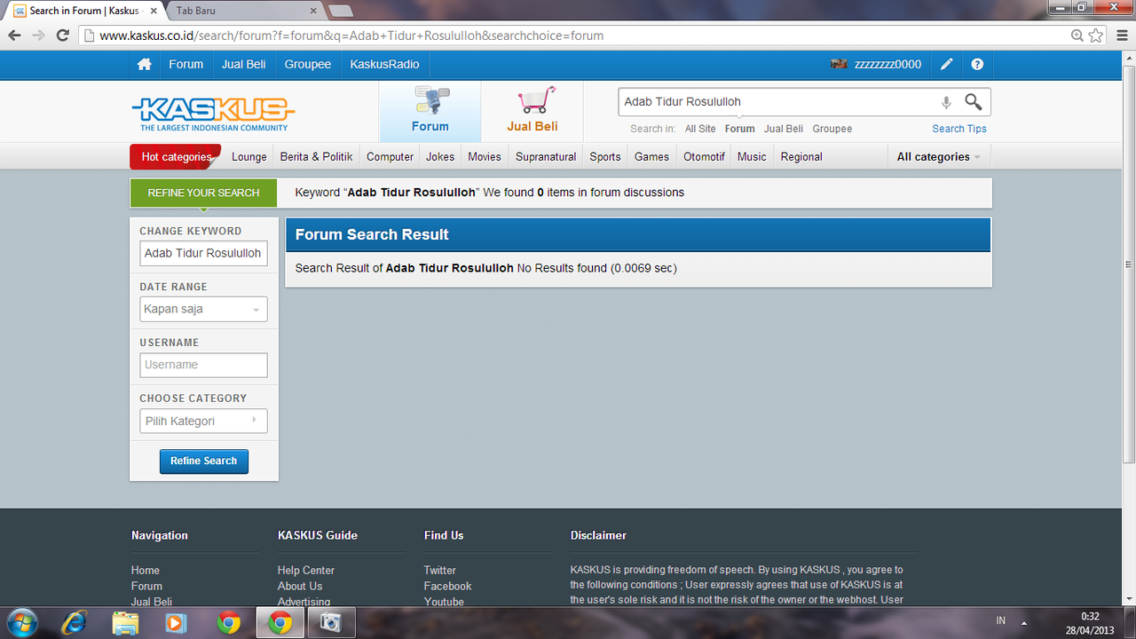
Task: Click the Hot categories button
Action: [x=177, y=157]
